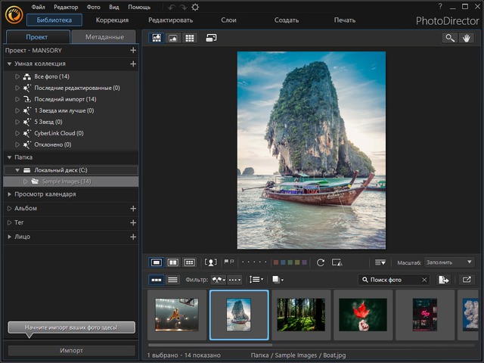Open face tagging tool icon
The width and height of the screenshot is (484, 363).
pyautogui.click(x=211, y=262)
